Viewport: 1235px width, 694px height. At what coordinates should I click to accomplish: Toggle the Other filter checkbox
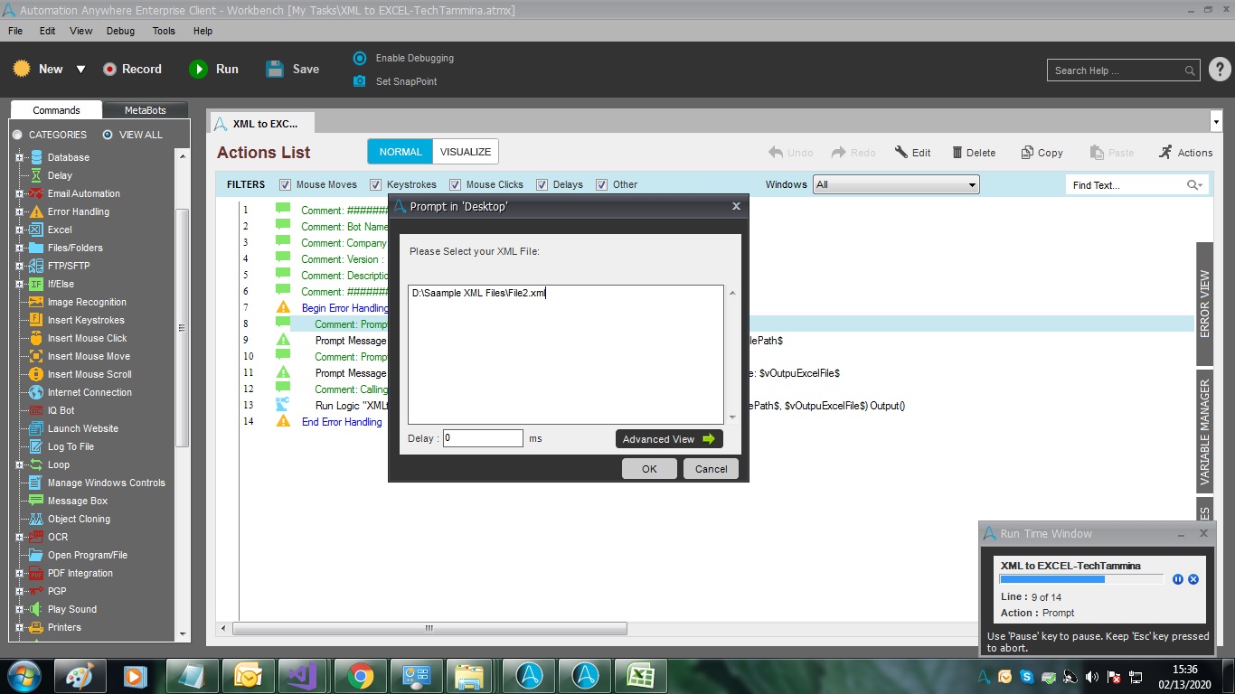coord(602,184)
